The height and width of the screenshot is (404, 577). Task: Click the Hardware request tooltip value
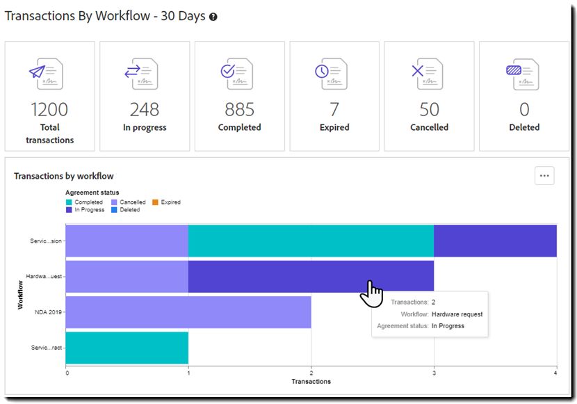[457, 314]
